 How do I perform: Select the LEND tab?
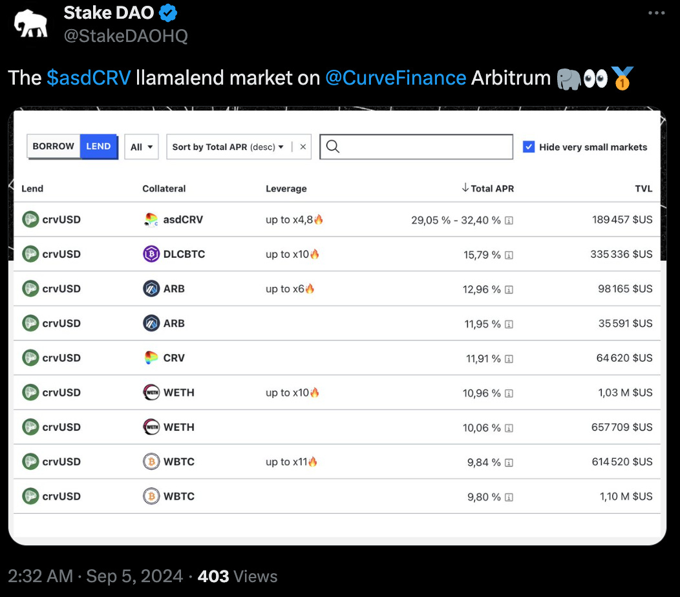[x=98, y=147]
